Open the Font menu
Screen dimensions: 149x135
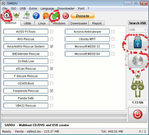[x=81, y=8]
